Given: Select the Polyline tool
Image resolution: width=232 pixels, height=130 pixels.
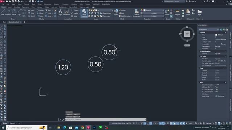Looking at the screenshot, I should [x=8, y=12].
